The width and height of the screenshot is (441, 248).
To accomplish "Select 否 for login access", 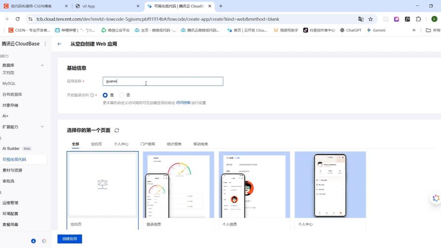I will pos(122,95).
